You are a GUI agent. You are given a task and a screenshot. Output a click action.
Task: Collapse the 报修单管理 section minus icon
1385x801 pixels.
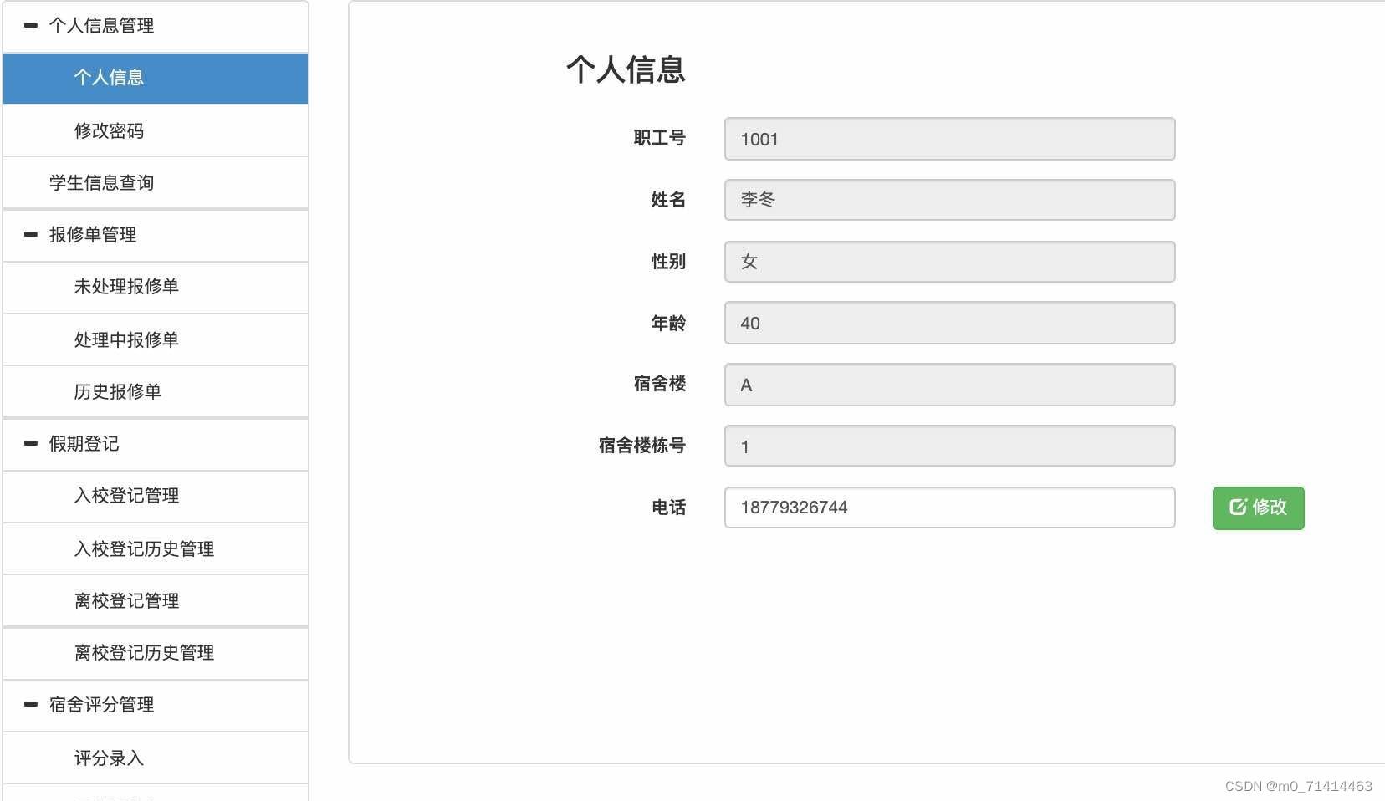coord(31,235)
